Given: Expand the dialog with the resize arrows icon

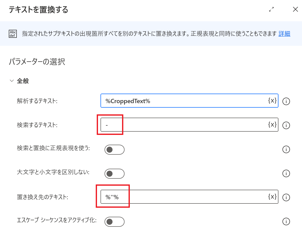Looking at the screenshot, I should (271, 10).
